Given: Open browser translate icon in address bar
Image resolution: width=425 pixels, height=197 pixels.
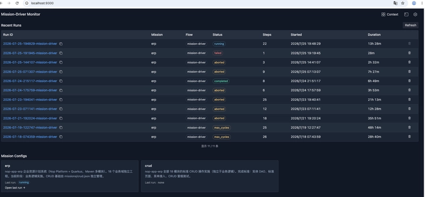Looking at the screenshot, I should [395, 3].
